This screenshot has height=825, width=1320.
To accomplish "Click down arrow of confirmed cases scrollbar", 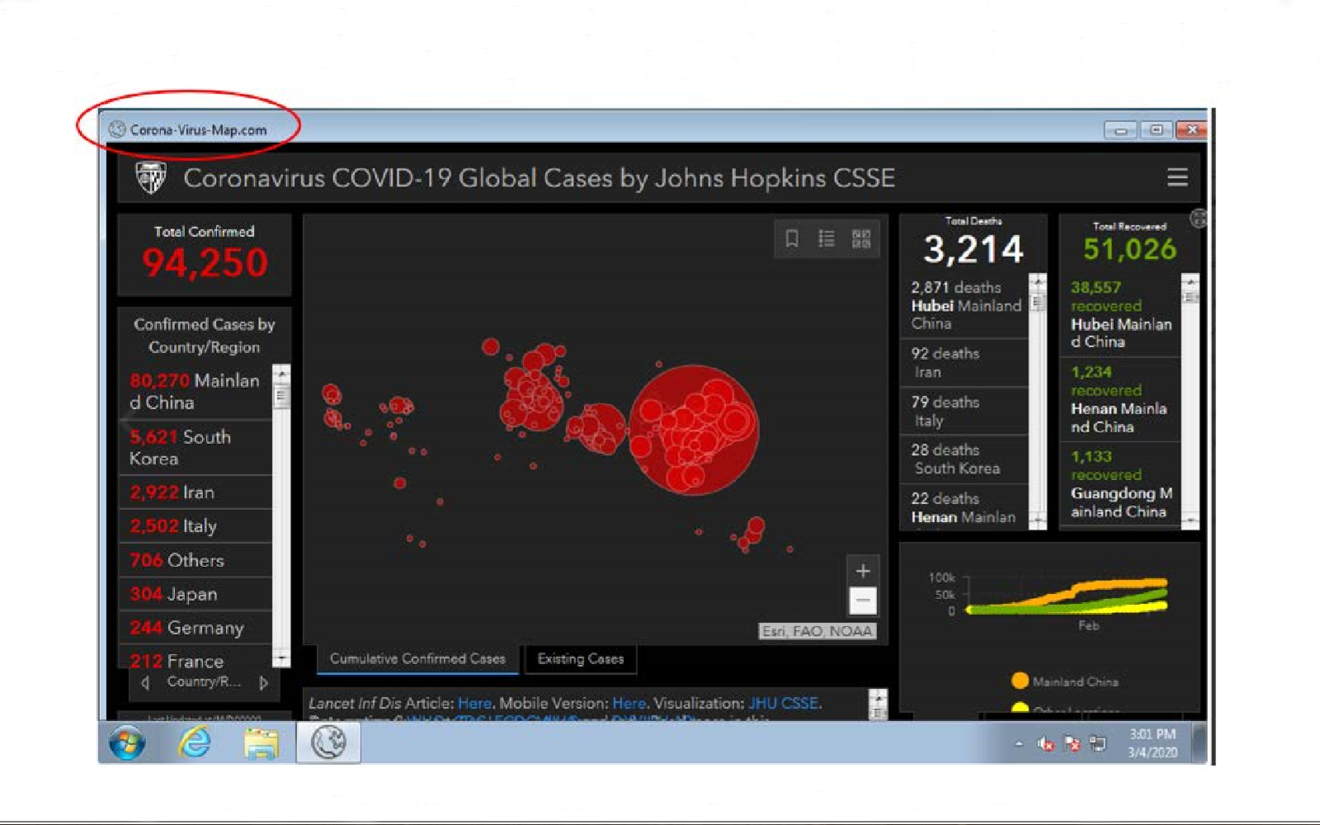I will 281,658.
